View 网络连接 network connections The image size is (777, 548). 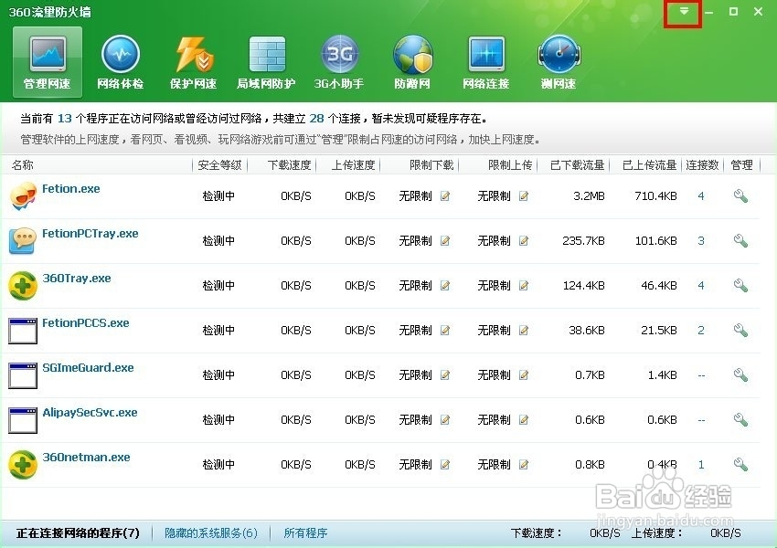485,59
